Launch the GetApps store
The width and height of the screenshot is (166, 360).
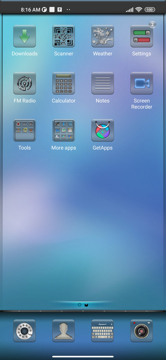tap(102, 130)
